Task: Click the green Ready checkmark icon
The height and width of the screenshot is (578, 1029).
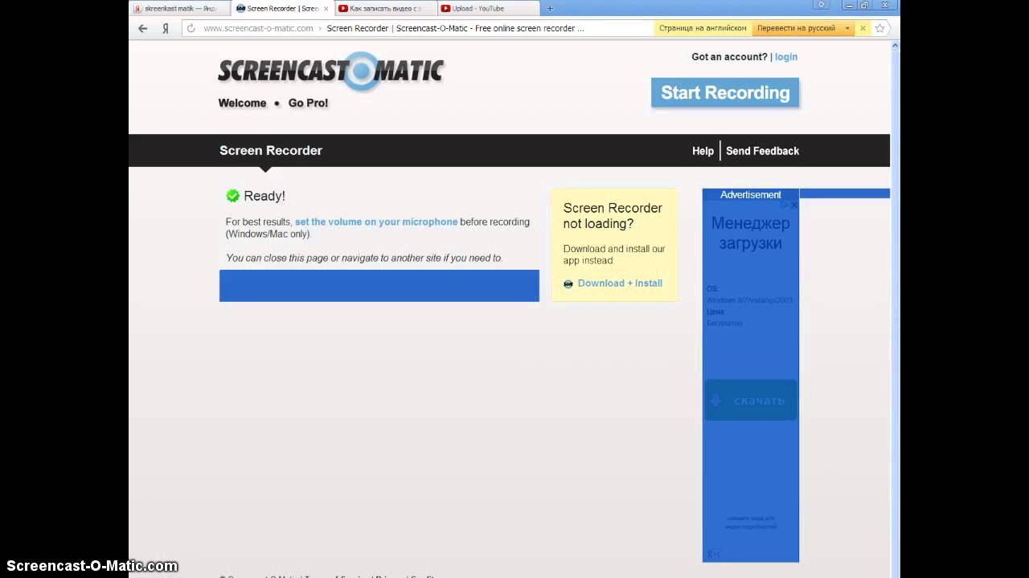Action: (233, 196)
